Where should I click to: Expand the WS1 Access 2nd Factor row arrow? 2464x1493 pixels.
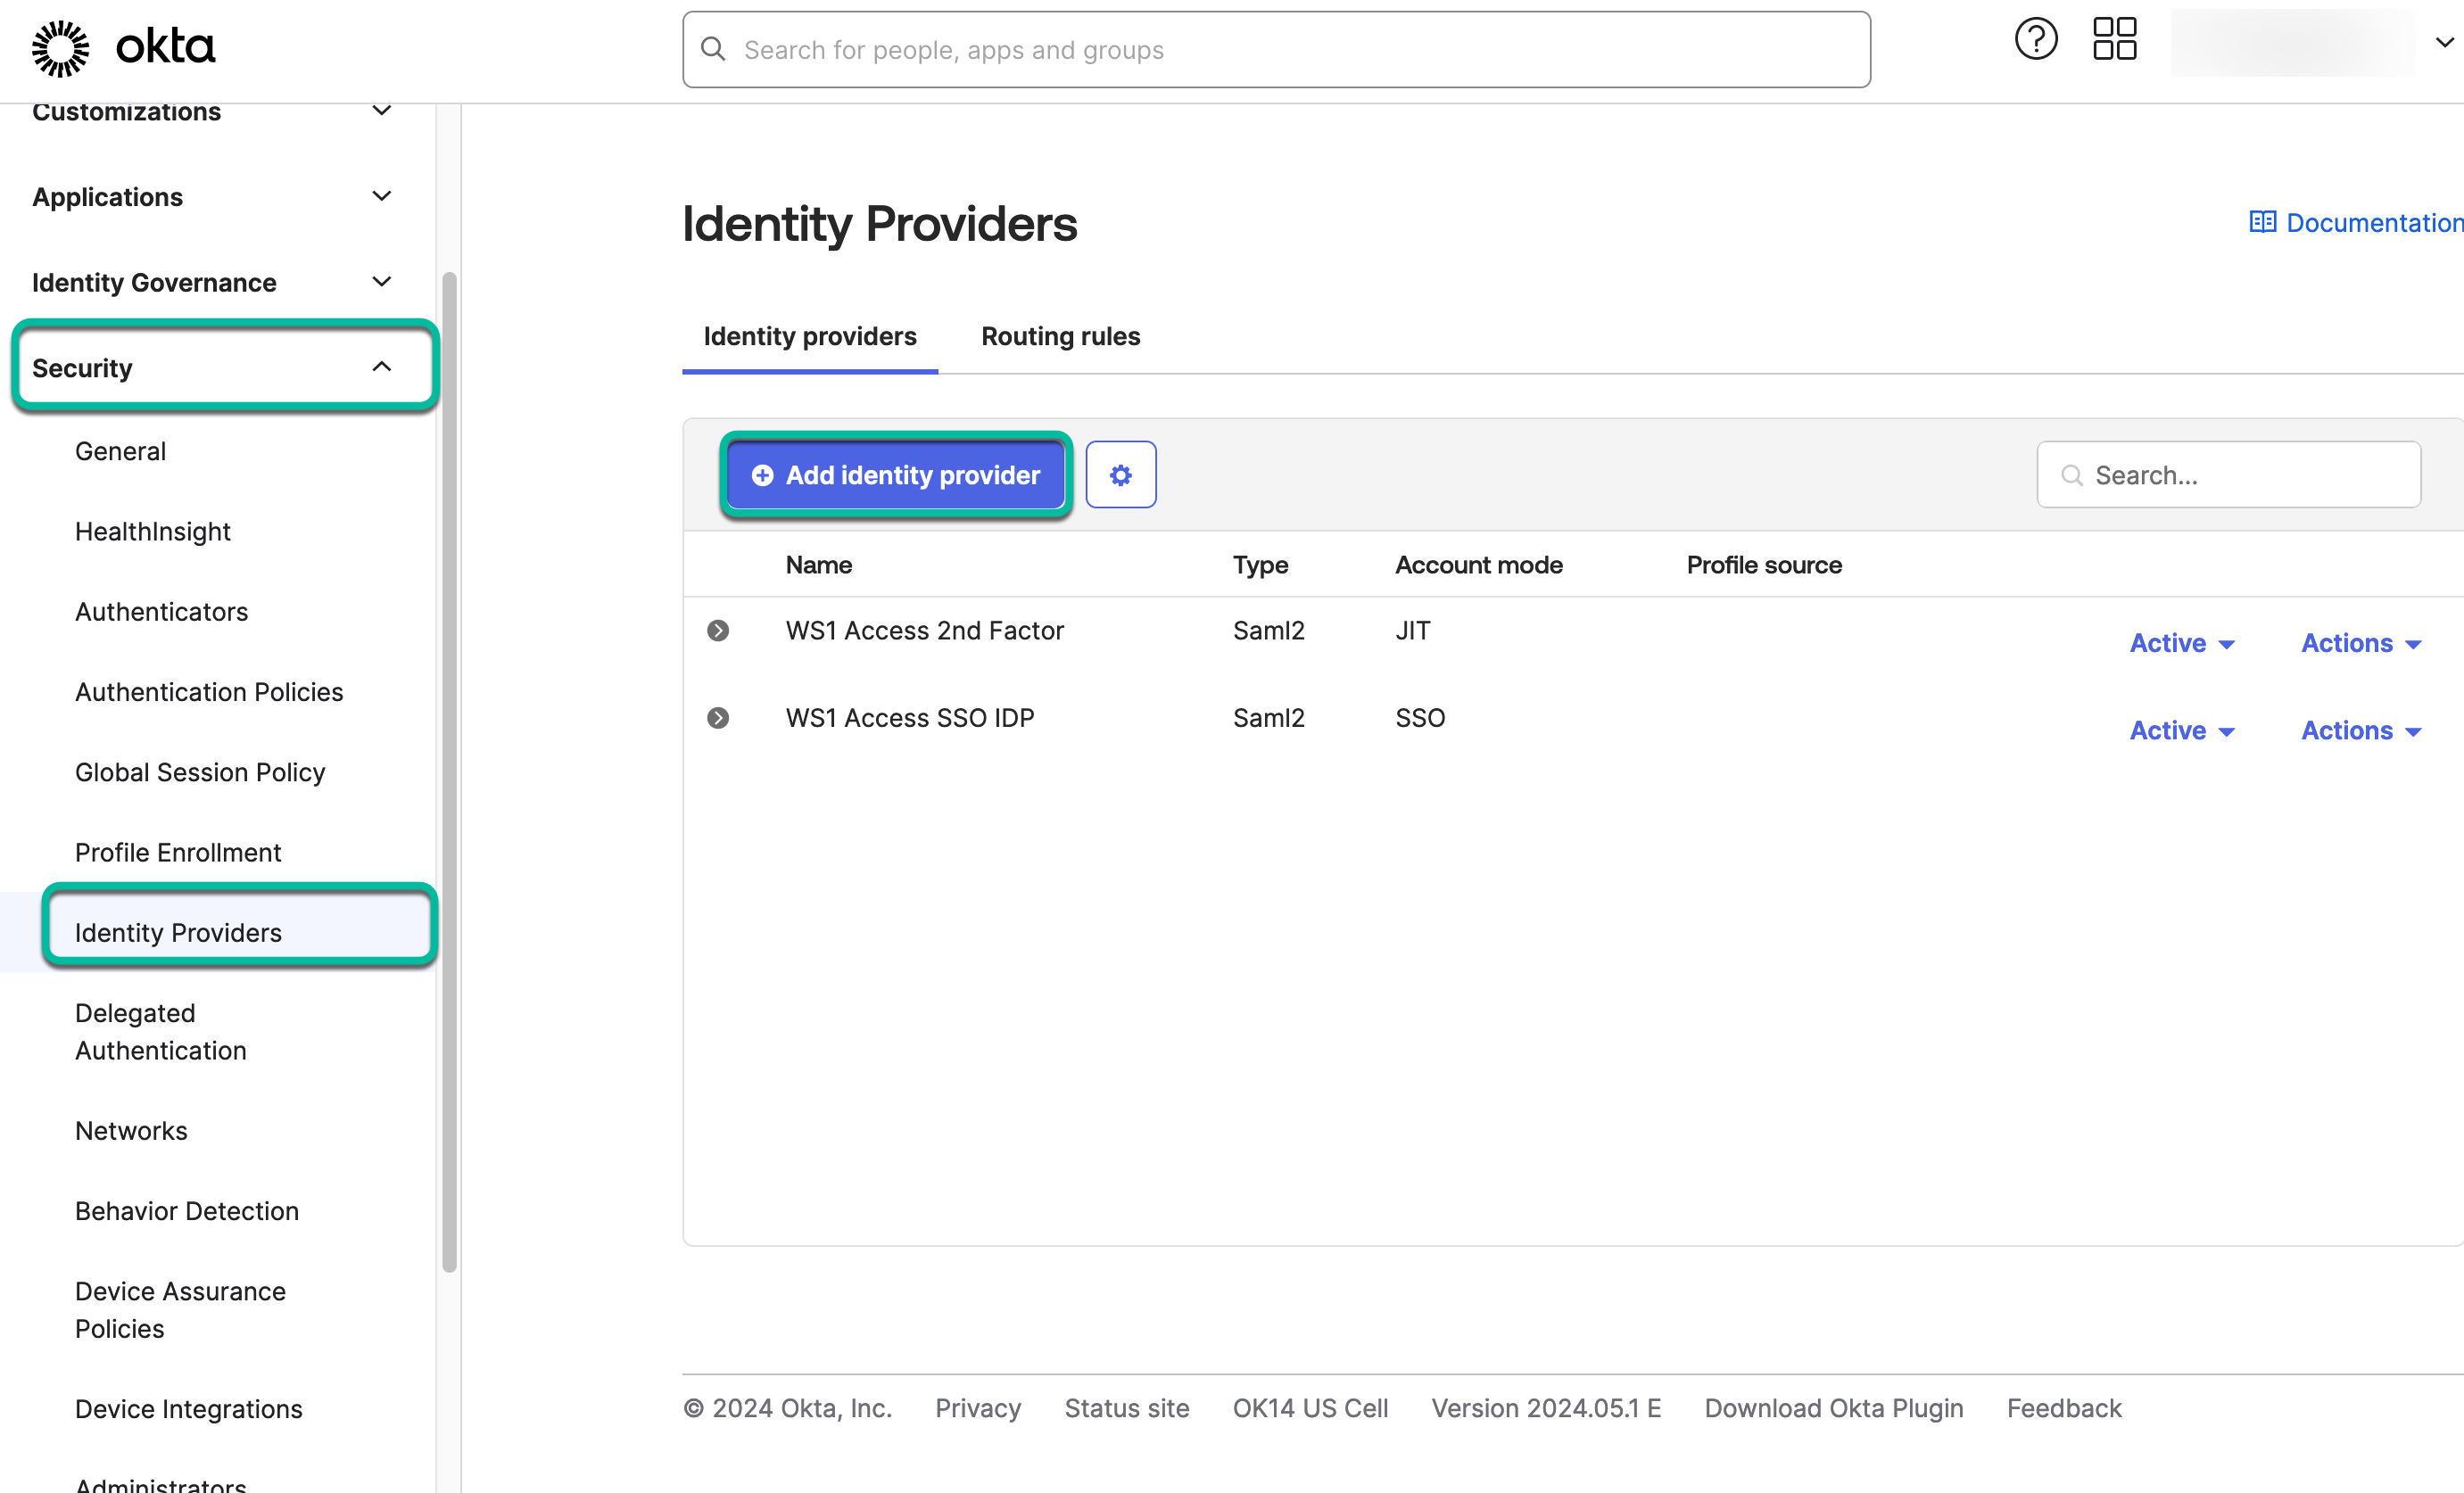coord(719,630)
